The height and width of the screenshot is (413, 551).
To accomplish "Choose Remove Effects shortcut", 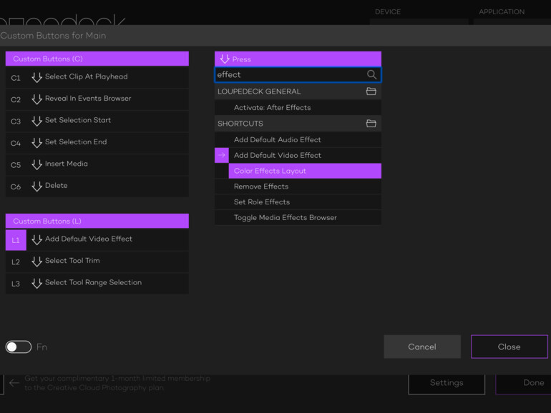I will click(298, 186).
